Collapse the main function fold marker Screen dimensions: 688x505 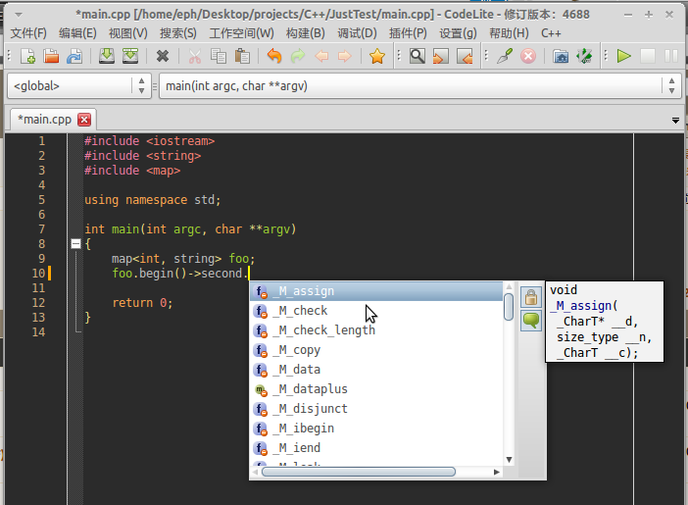pyautogui.click(x=75, y=244)
